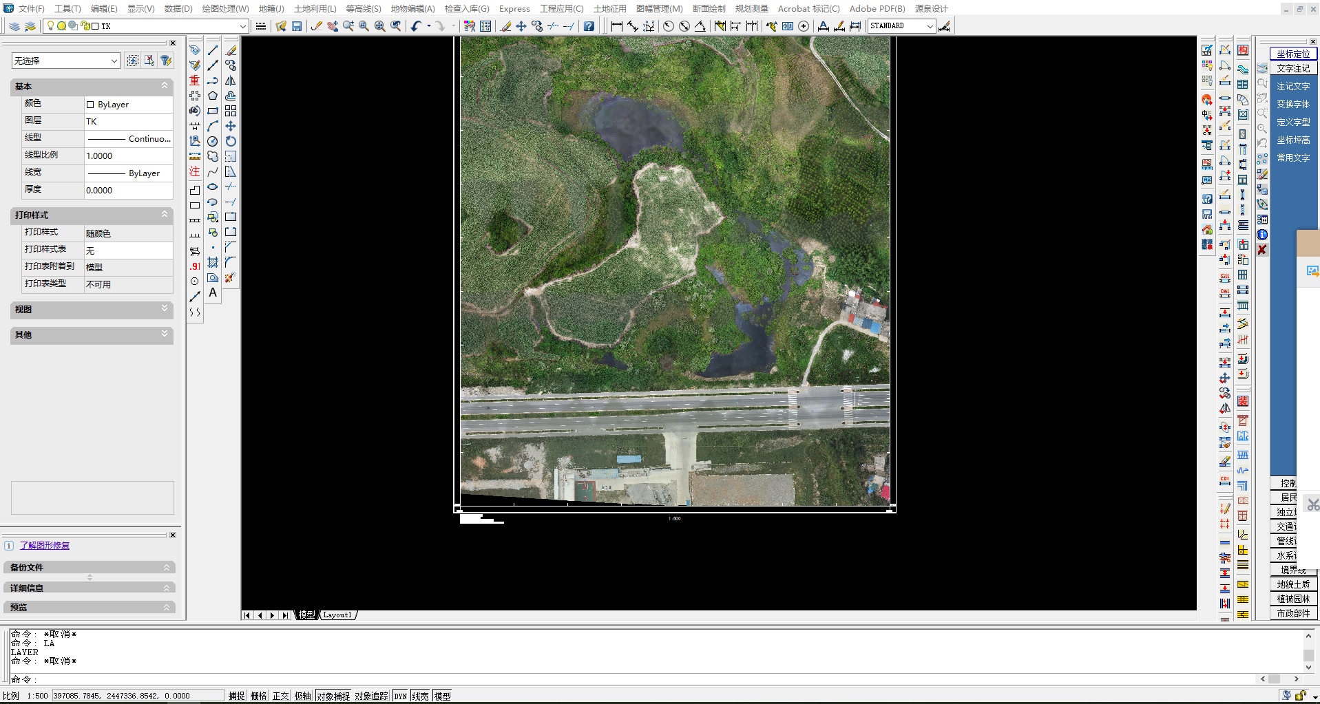The width and height of the screenshot is (1320, 704).
Task: Select the Pan tool in the top toolbar
Action: [x=333, y=25]
